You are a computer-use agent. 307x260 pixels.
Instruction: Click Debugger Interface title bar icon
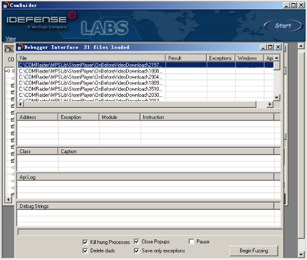point(20,47)
